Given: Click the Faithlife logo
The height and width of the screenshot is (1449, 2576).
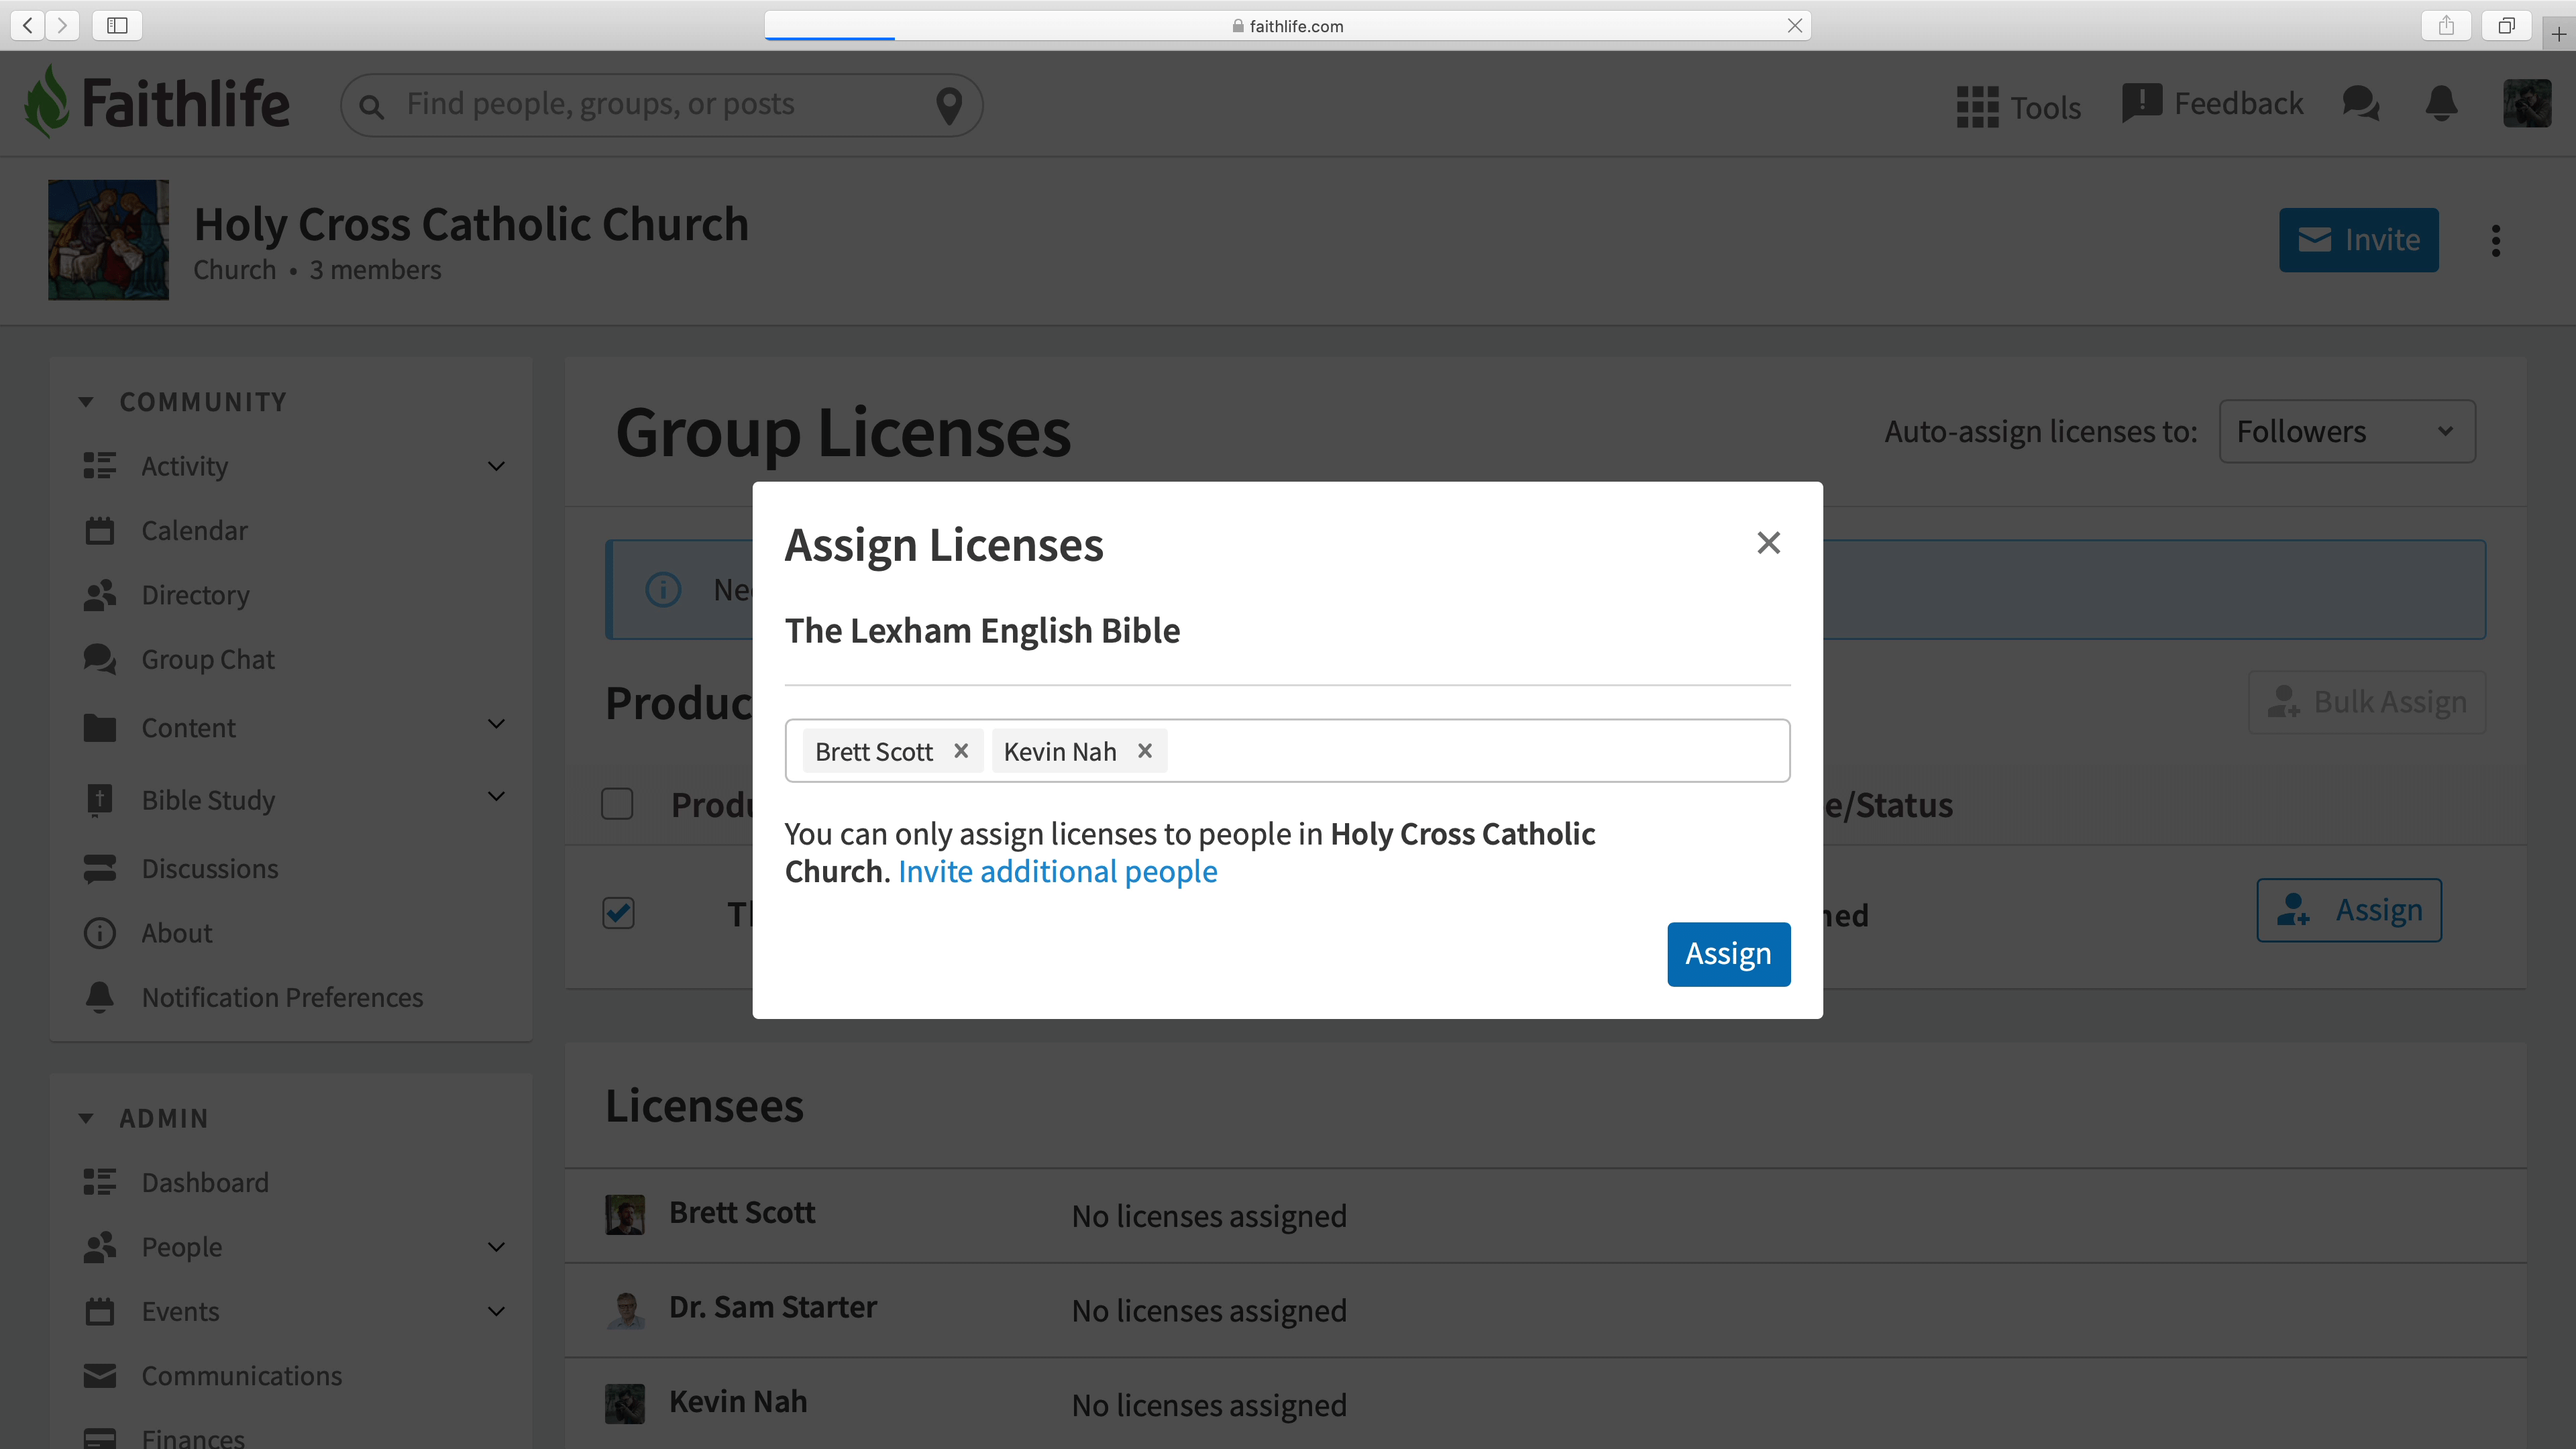Looking at the screenshot, I should [157, 103].
